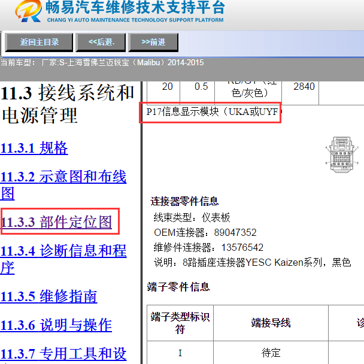Click the wire color cell 色/灰色
364x364 pixels.
[x=249, y=93]
